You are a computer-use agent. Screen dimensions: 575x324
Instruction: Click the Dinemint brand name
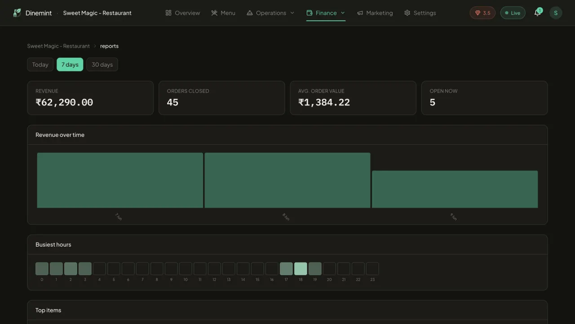pos(39,13)
